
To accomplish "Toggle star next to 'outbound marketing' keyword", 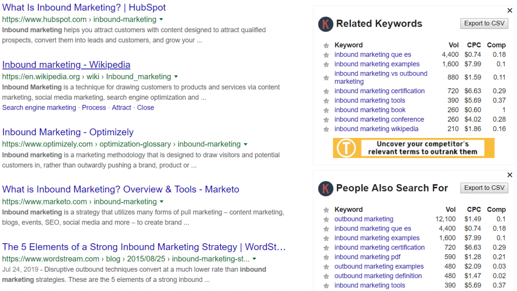I will point(326,220).
